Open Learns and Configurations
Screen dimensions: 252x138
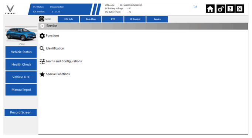[x=64, y=61]
